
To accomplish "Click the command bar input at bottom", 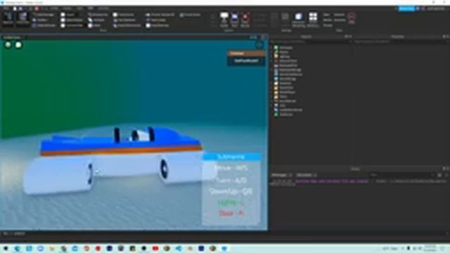I will 224,234.
